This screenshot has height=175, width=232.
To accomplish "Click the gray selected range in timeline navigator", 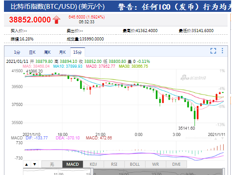I will coord(158,172).
